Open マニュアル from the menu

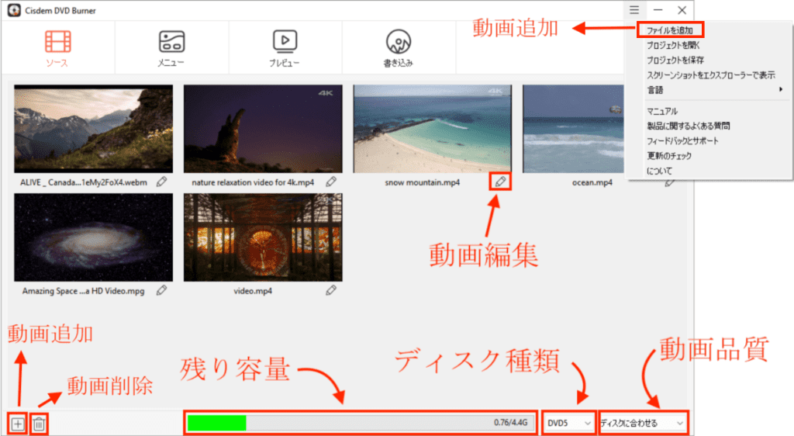[662, 111]
